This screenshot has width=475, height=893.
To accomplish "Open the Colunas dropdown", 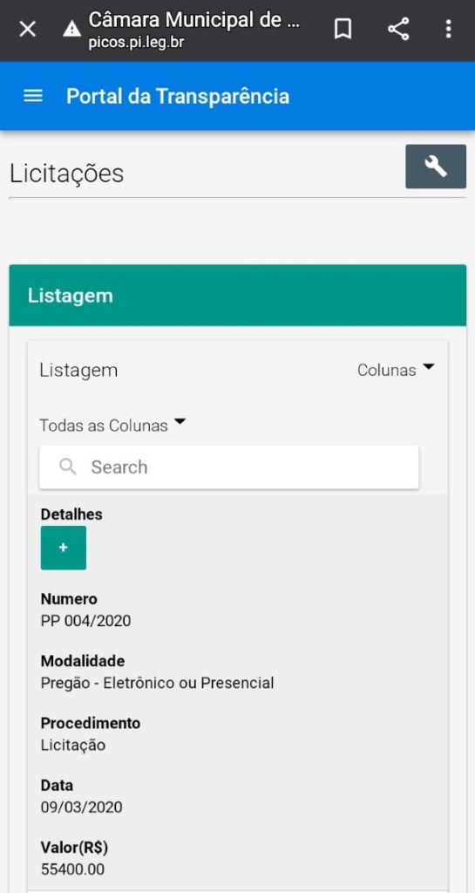I will (x=396, y=370).
